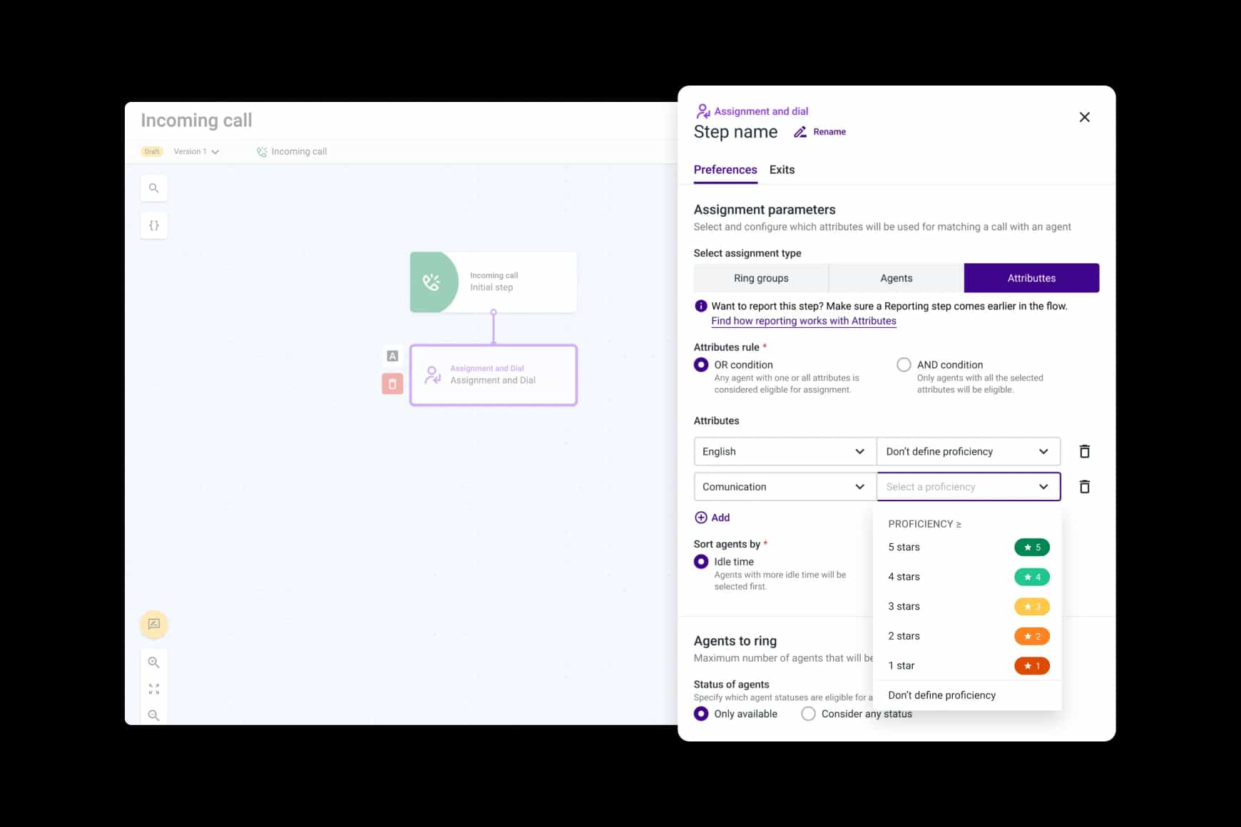Click the fit-to-screen icon in bottom toolbar
The width and height of the screenshot is (1241, 827).
pyautogui.click(x=153, y=689)
